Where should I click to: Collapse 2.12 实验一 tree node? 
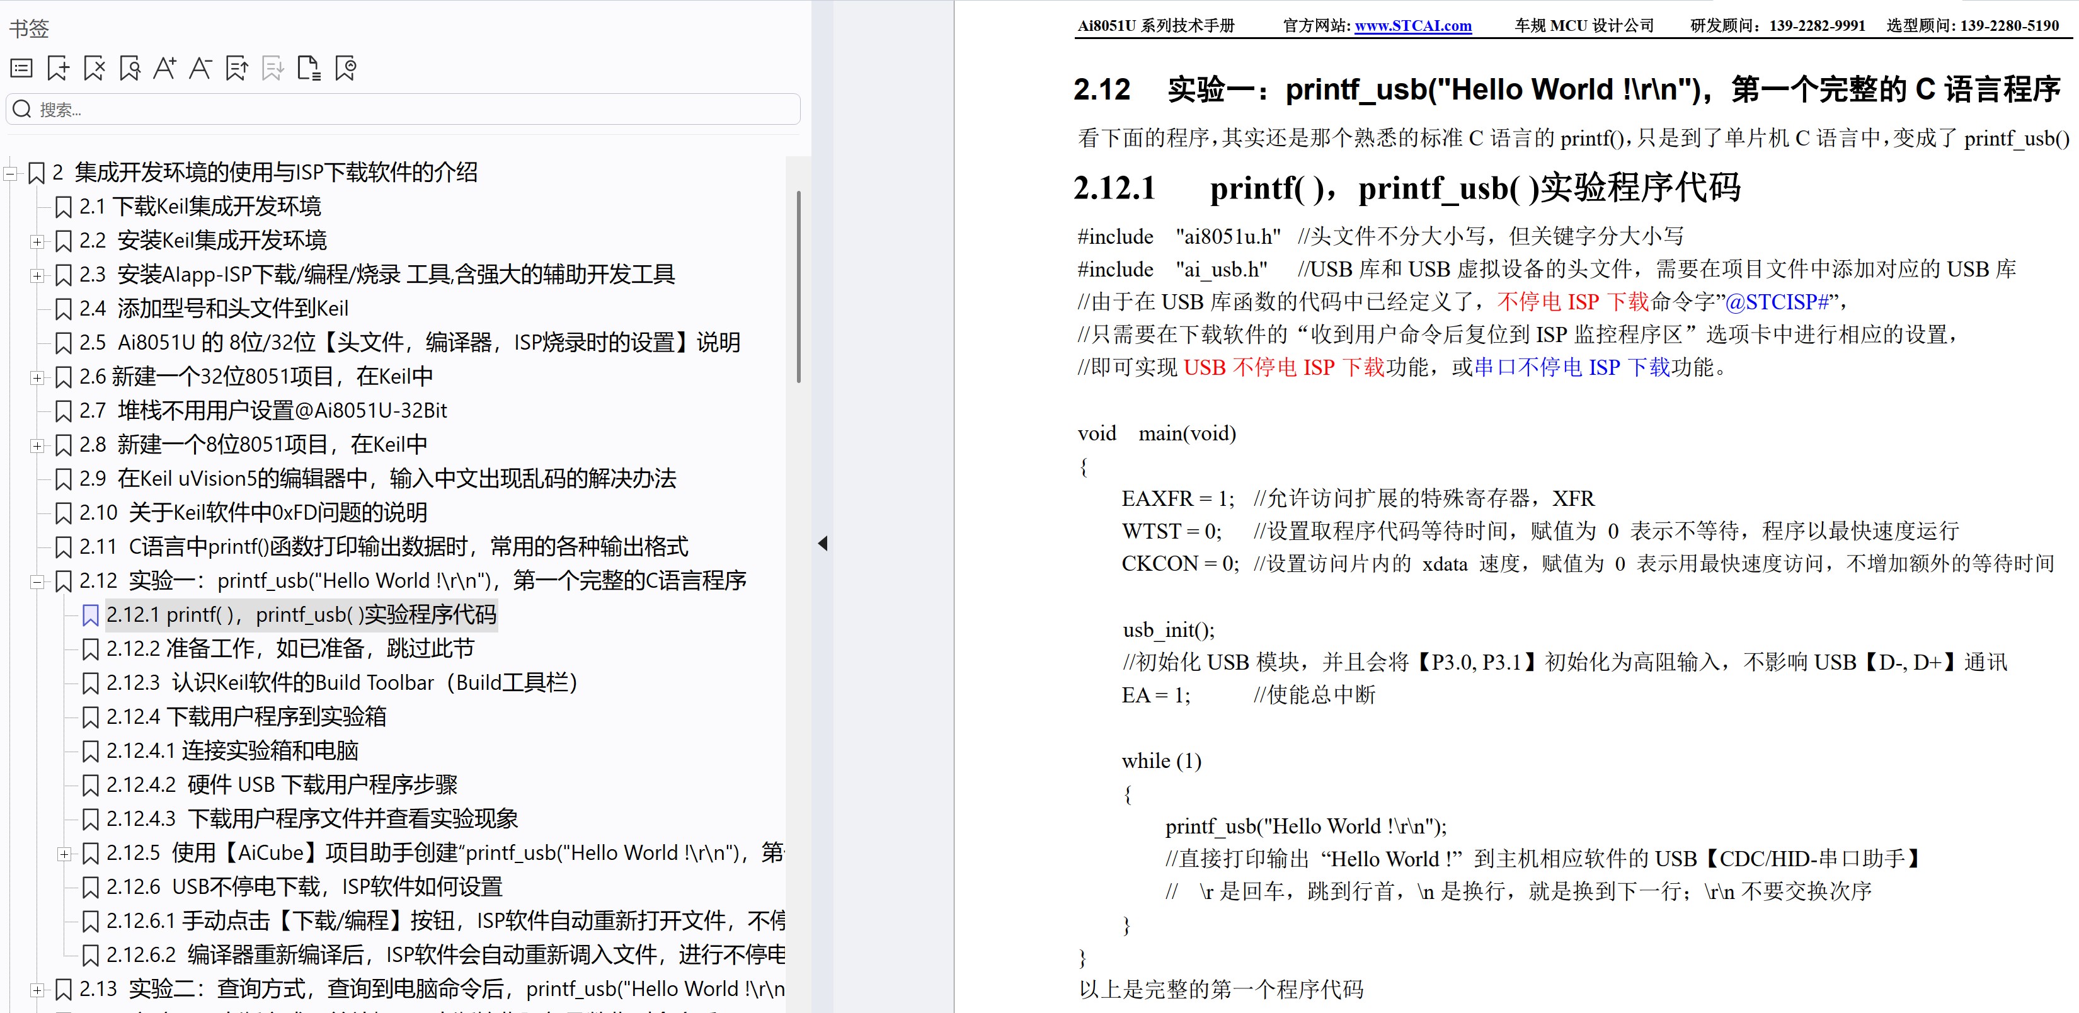coord(37,581)
